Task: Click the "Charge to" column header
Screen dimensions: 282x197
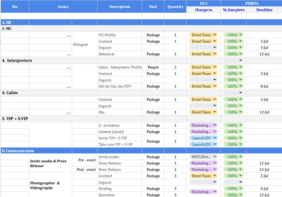Action: [204, 10]
